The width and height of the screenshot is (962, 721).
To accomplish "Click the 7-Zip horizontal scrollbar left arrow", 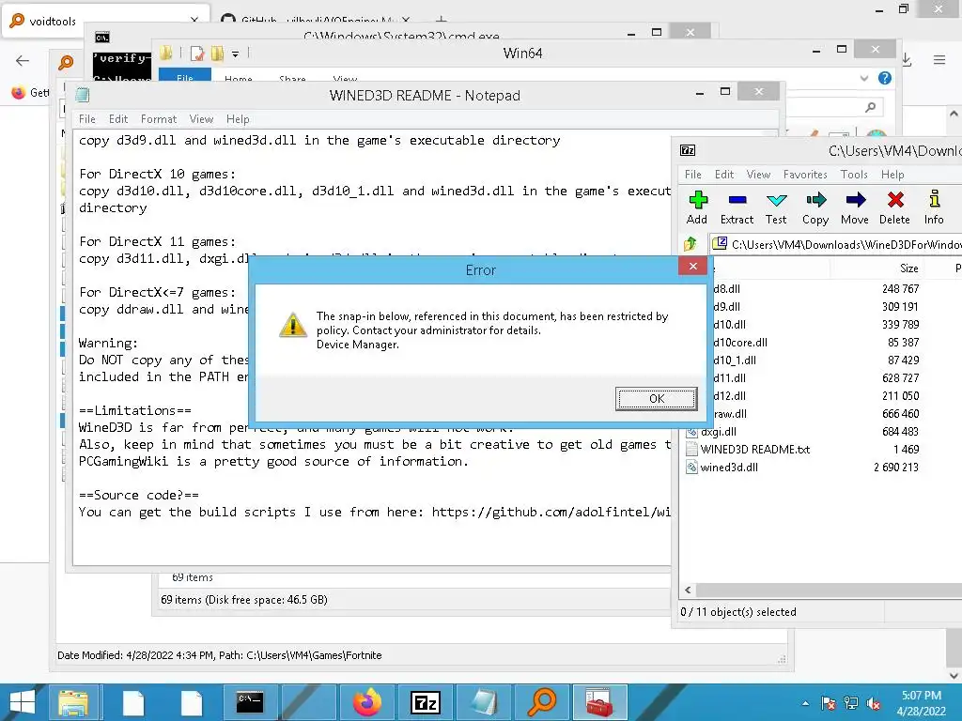I will point(688,590).
